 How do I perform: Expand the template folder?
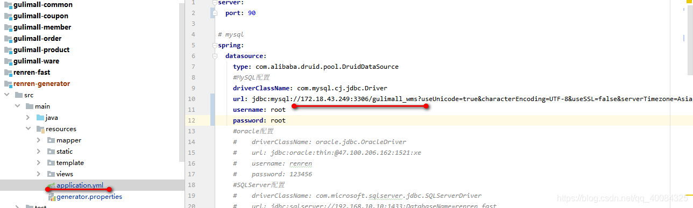(x=39, y=163)
